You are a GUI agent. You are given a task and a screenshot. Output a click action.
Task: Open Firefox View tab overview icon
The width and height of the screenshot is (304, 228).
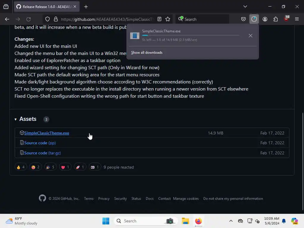point(6,7)
